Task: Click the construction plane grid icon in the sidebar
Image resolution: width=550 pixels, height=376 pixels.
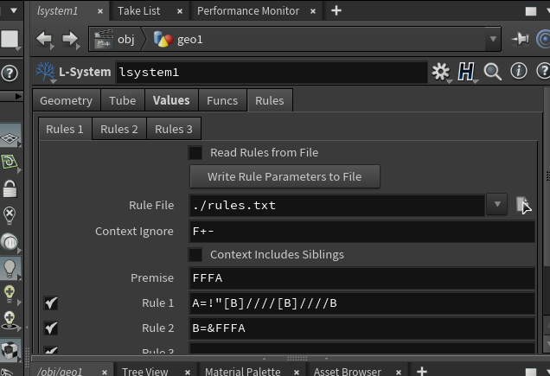Action: tap(10, 138)
